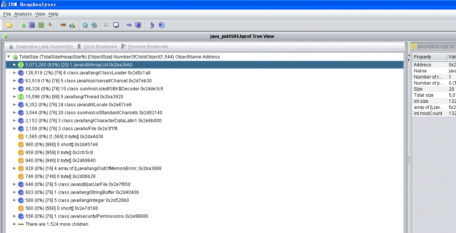Expand the StandardCharsets class node

[x=14, y=113]
